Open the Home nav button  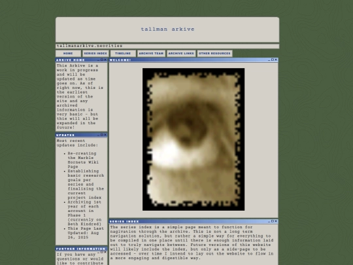tap(68, 54)
